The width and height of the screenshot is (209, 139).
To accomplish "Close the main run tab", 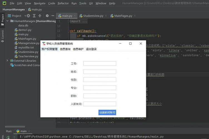I will (x=29, y=131).
